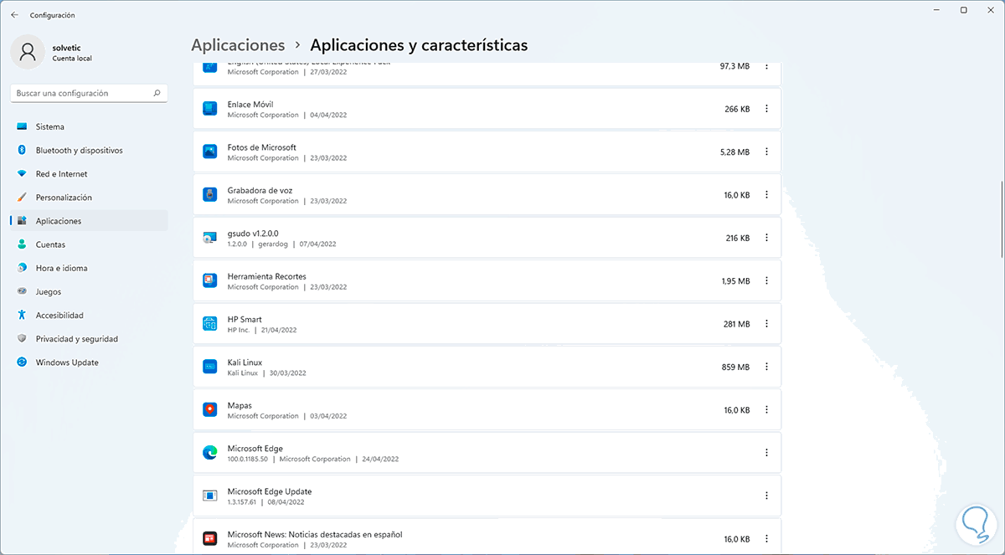The width and height of the screenshot is (1005, 555).
Task: Navigate to Aplicaciones breadcrumb link
Action: 238,45
